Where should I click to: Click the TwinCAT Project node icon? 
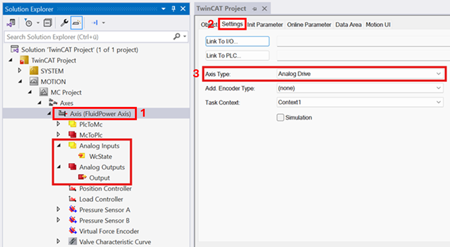pyautogui.click(x=24, y=60)
